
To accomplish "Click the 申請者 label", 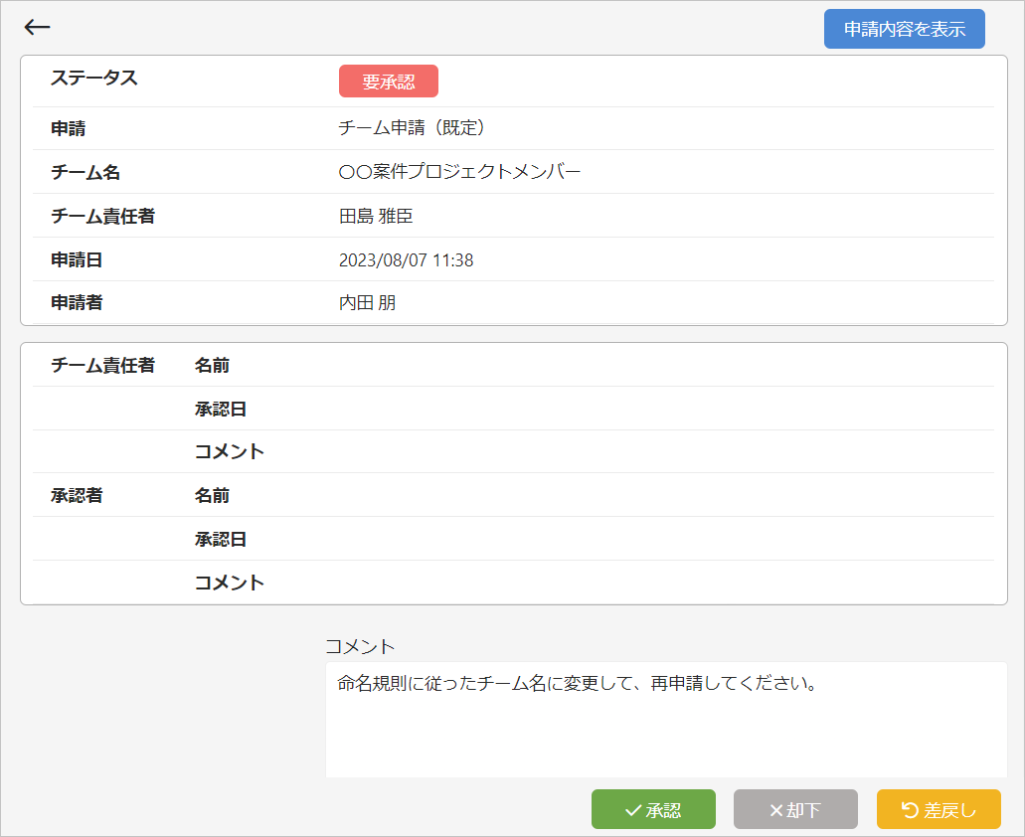I will pyautogui.click(x=77, y=302).
